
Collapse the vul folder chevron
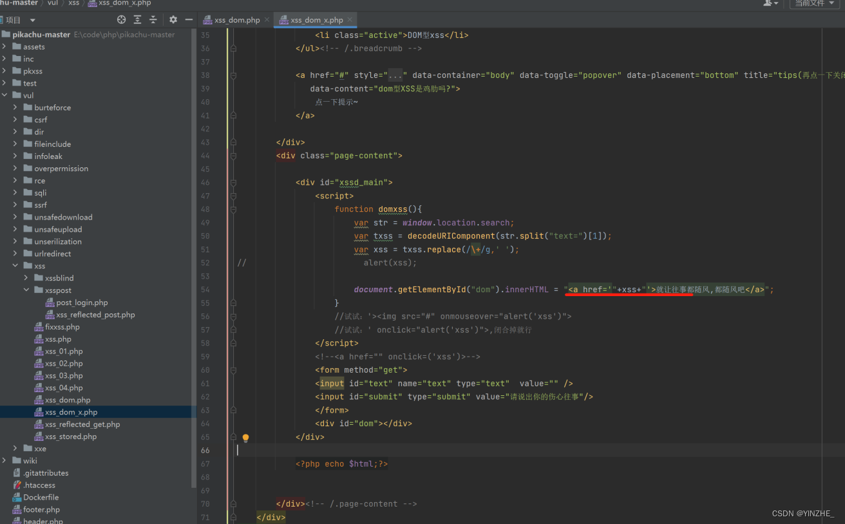5,95
